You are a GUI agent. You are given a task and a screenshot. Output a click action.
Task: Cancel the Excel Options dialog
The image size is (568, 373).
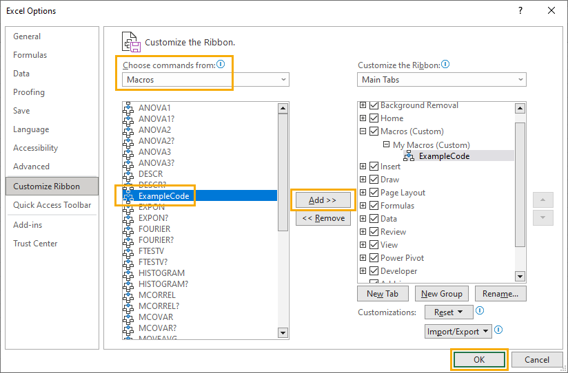tap(537, 360)
